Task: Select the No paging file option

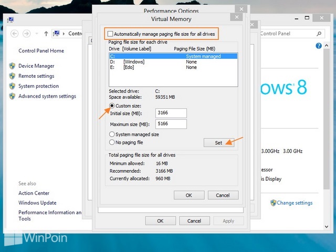Action: [x=112, y=142]
